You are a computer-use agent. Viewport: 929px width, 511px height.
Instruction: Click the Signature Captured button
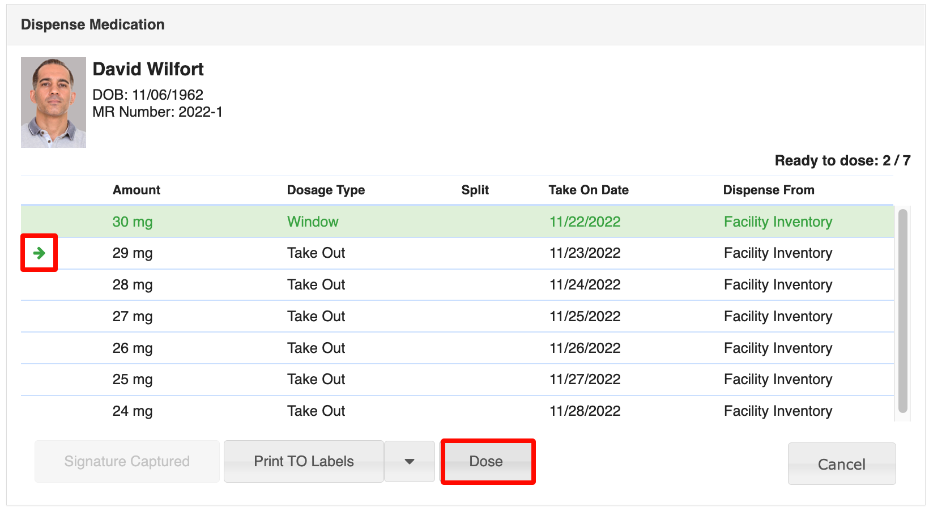point(127,462)
